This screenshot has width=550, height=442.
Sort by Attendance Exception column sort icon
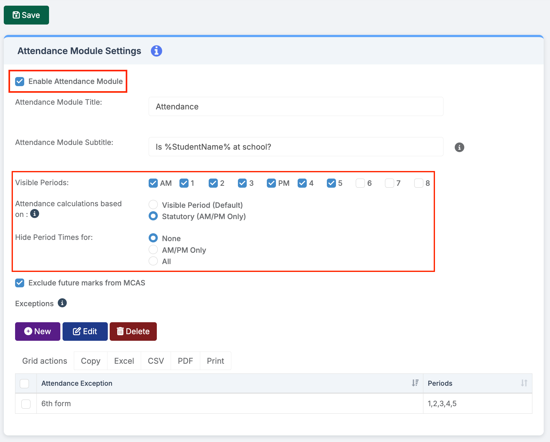(415, 383)
